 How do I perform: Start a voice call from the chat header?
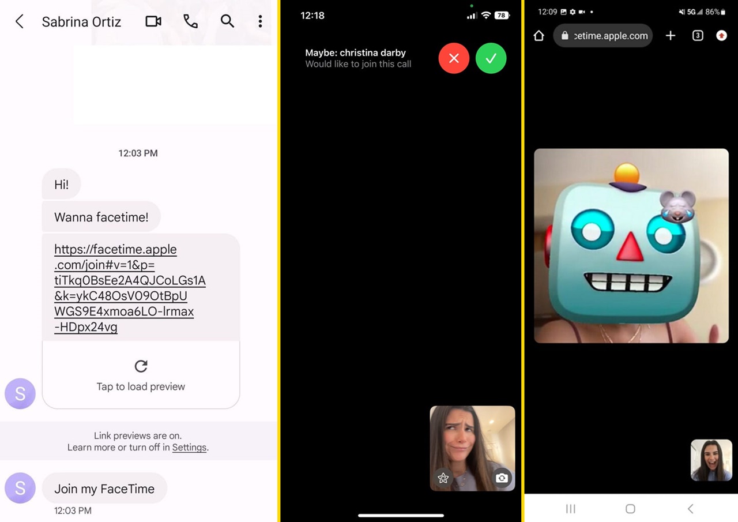click(x=190, y=21)
